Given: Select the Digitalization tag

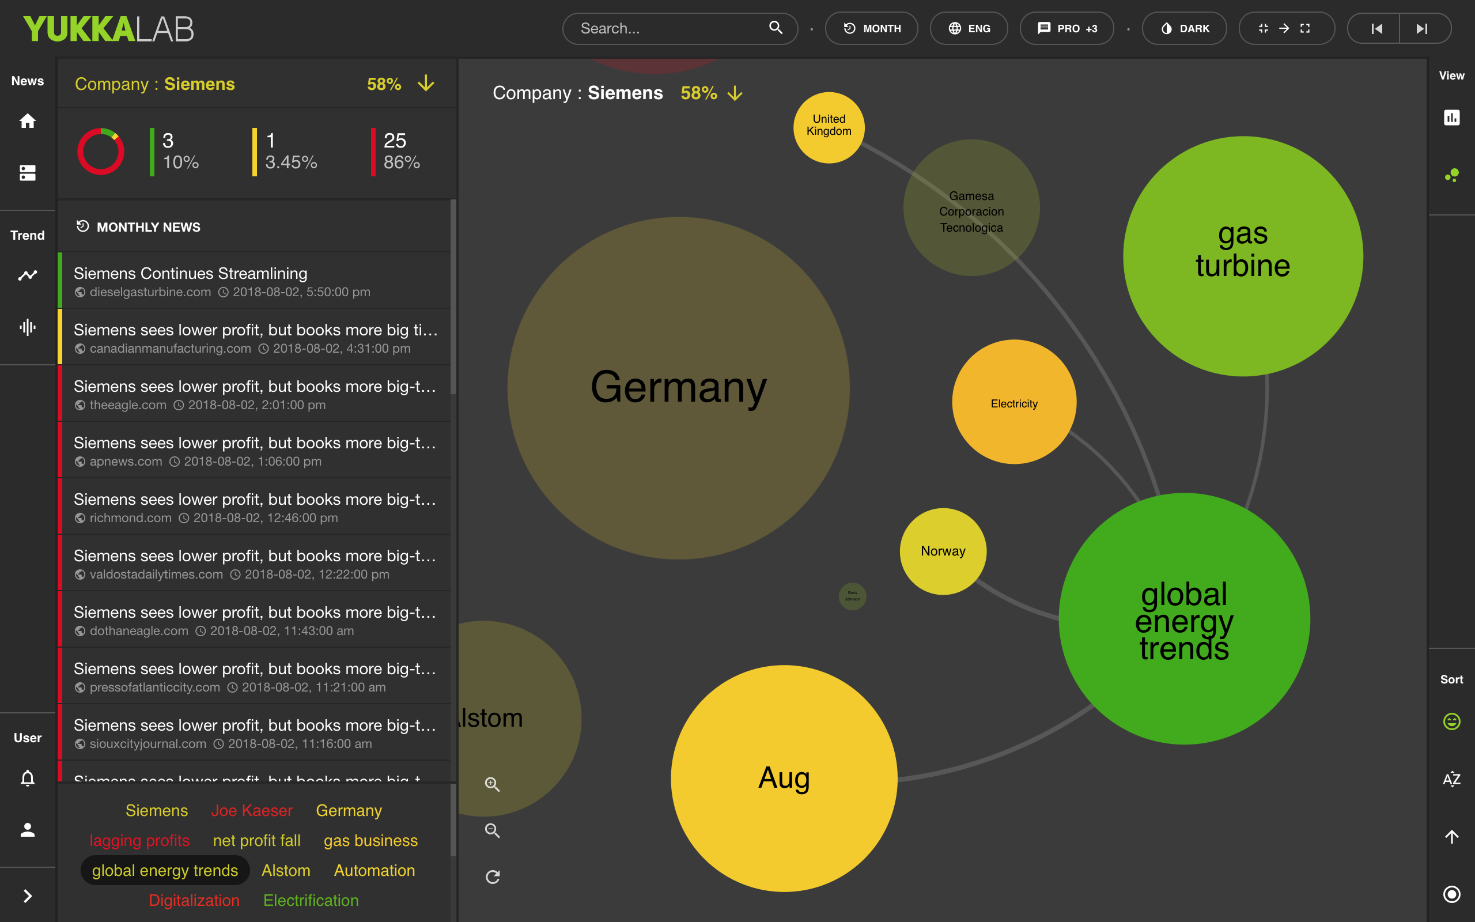Looking at the screenshot, I should (x=194, y=900).
